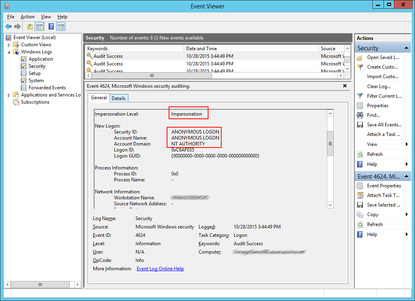Click scroll-up arrow in event details box
The width and height of the screenshot is (415, 301).
[330, 113]
